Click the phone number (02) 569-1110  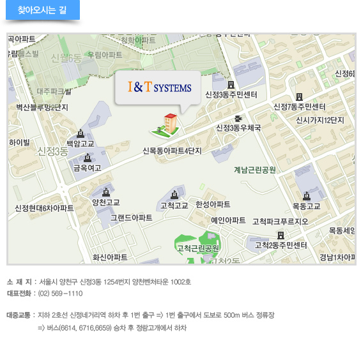(x=60, y=294)
